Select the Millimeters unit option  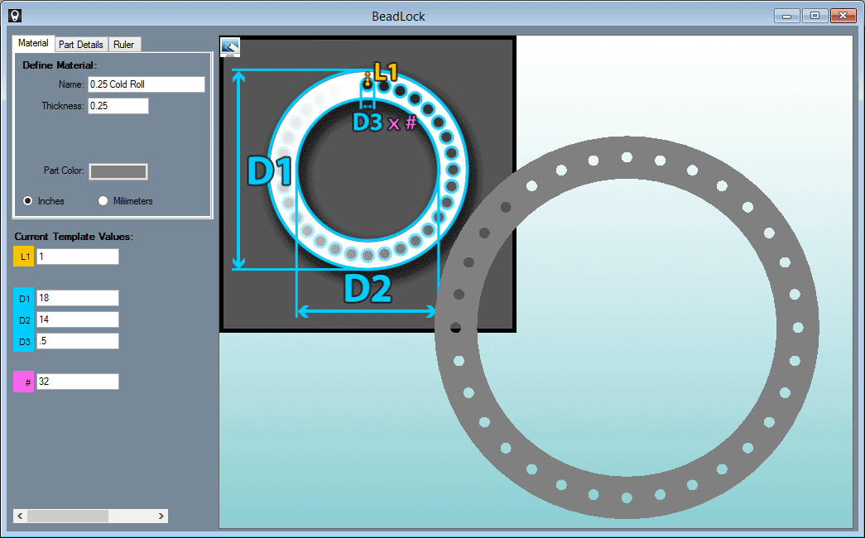click(x=103, y=201)
